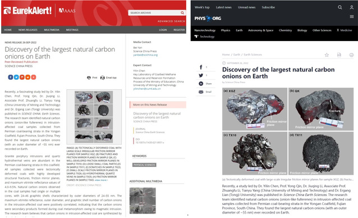This screenshot has height=218, width=358.
Task: Click the Print icon on EurekAlert article
Action: (x=89, y=78)
